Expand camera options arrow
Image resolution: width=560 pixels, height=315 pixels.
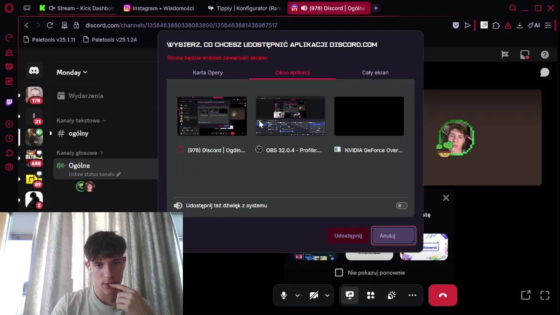(327, 295)
